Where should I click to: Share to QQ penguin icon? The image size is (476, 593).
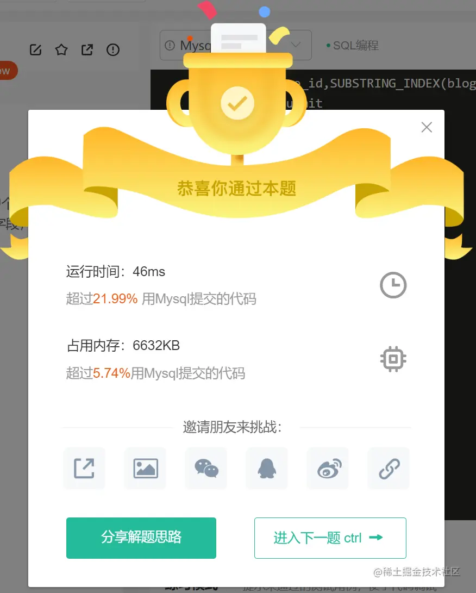[267, 468]
